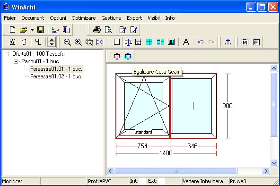Click the 754 width dimension
The image size is (280, 186).
coord(142,146)
